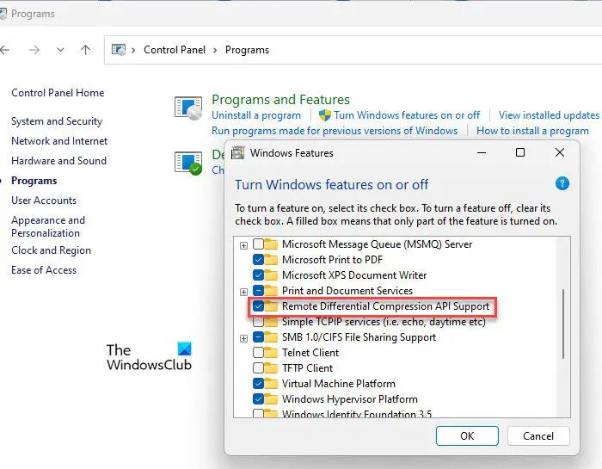
Task: Uncheck Remote Differential Compression API Support
Action: (x=258, y=306)
